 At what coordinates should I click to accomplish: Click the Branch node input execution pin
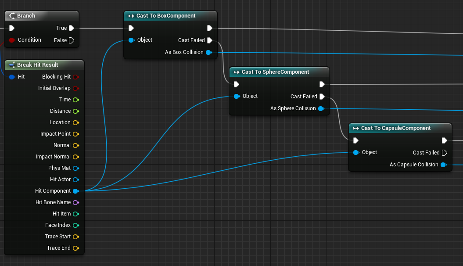click(x=12, y=28)
